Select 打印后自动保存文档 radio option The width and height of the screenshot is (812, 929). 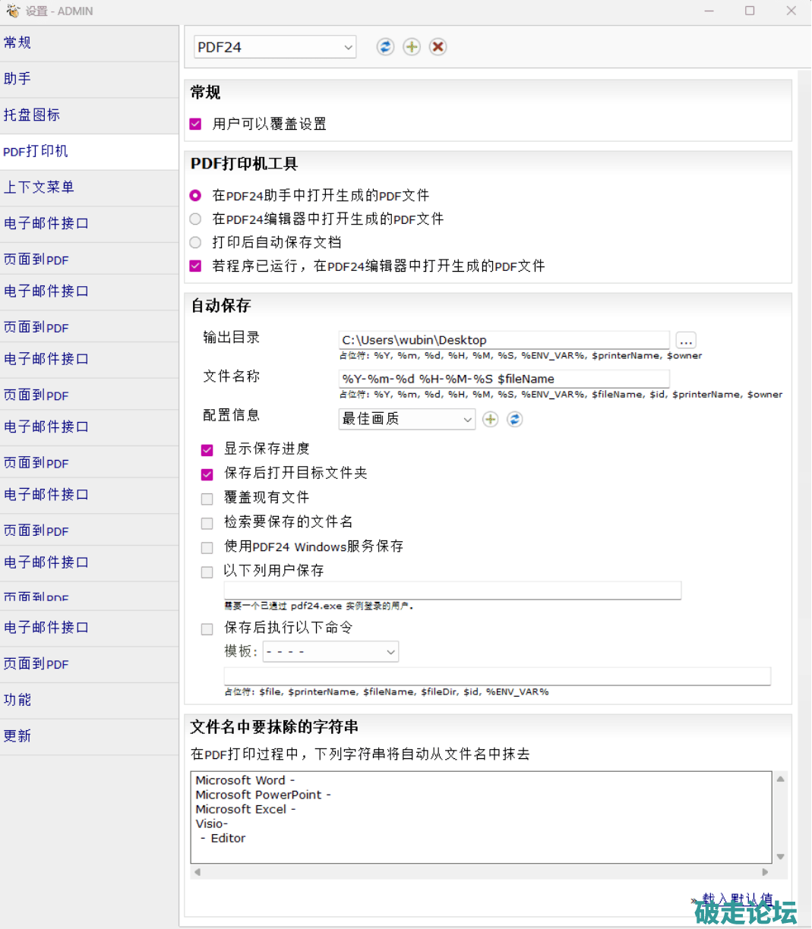[196, 243]
